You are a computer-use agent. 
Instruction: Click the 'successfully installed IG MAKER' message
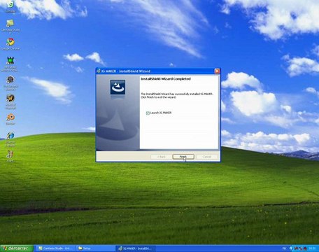click(x=177, y=95)
